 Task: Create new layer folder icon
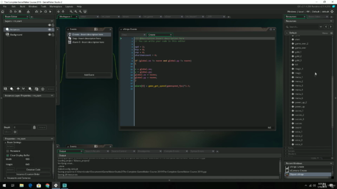(x=36, y=89)
